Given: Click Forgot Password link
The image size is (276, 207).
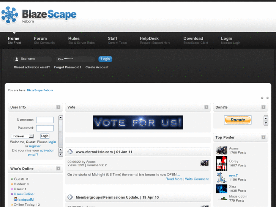Looking at the screenshot, I should (68, 67).
